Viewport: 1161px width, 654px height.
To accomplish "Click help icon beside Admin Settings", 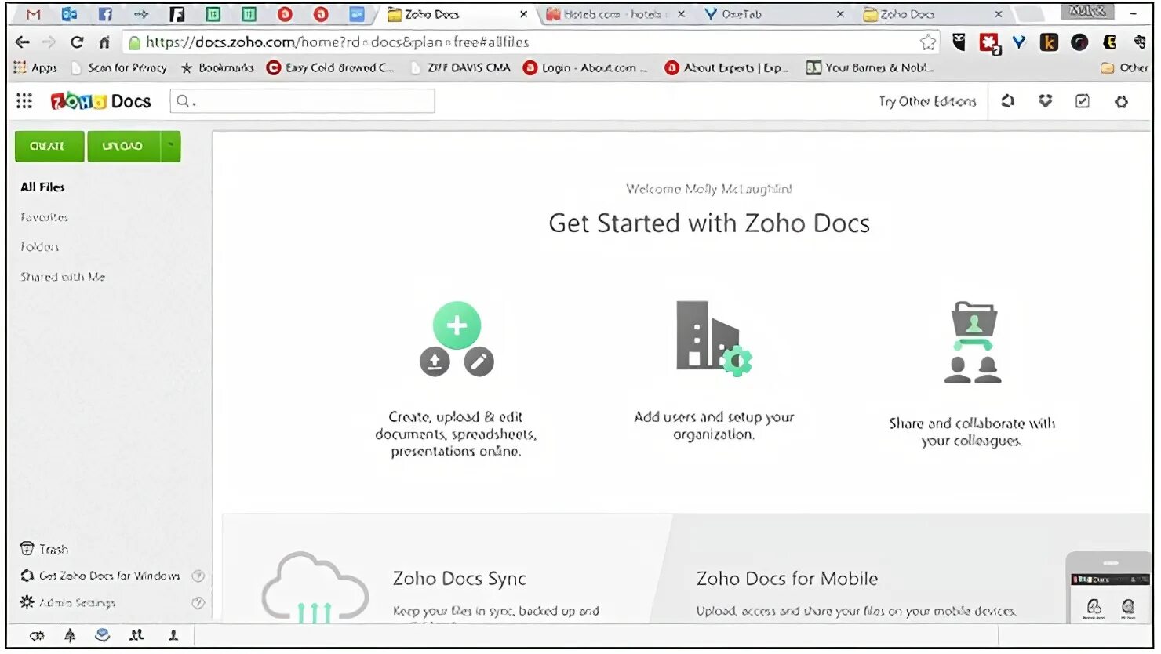I will point(198,602).
